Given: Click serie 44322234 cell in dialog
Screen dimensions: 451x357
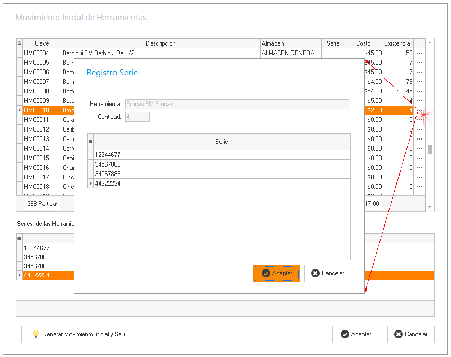Looking at the screenshot, I should 221,184.
